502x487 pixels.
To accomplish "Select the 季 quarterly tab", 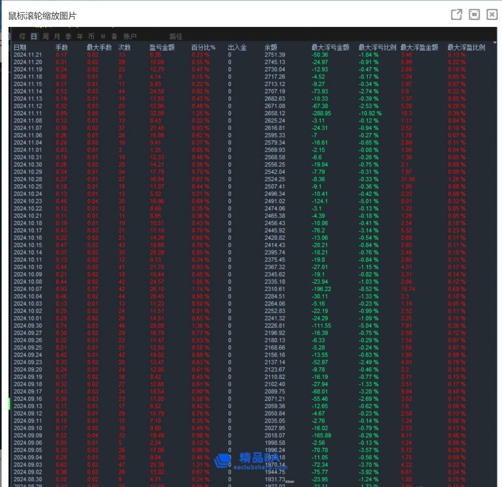I will (68, 36).
